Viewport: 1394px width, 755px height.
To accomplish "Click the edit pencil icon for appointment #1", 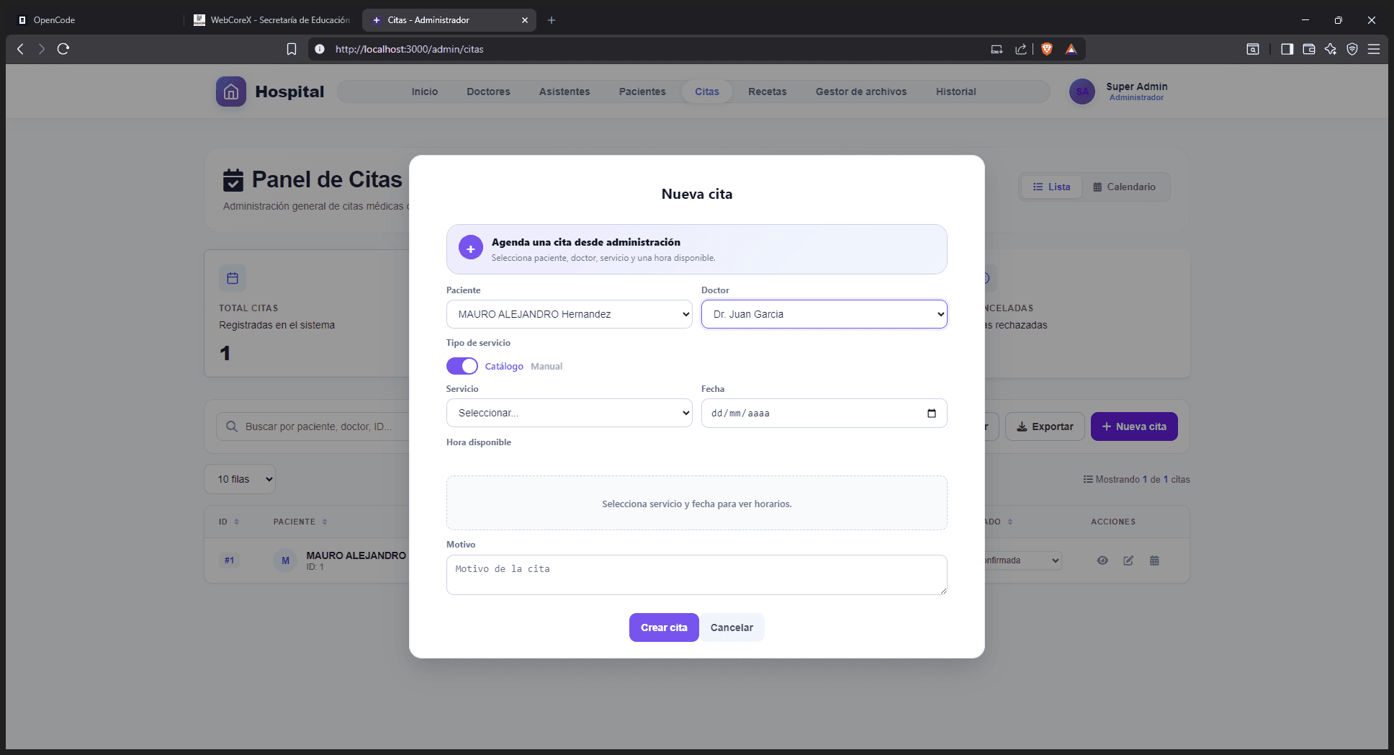I will (1128, 560).
